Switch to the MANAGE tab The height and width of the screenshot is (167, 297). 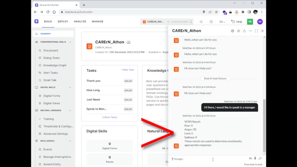tap(98, 21)
